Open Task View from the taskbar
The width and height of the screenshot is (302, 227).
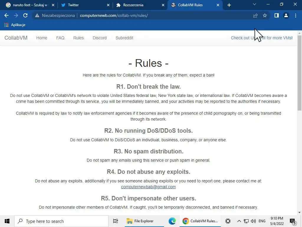point(116,221)
